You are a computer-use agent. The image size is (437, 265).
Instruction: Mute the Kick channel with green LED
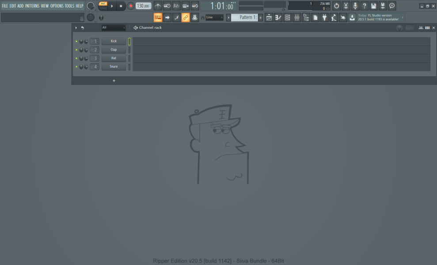click(76, 41)
